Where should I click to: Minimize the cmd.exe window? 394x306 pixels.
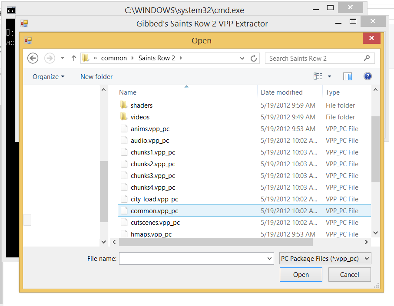click(x=316, y=9)
